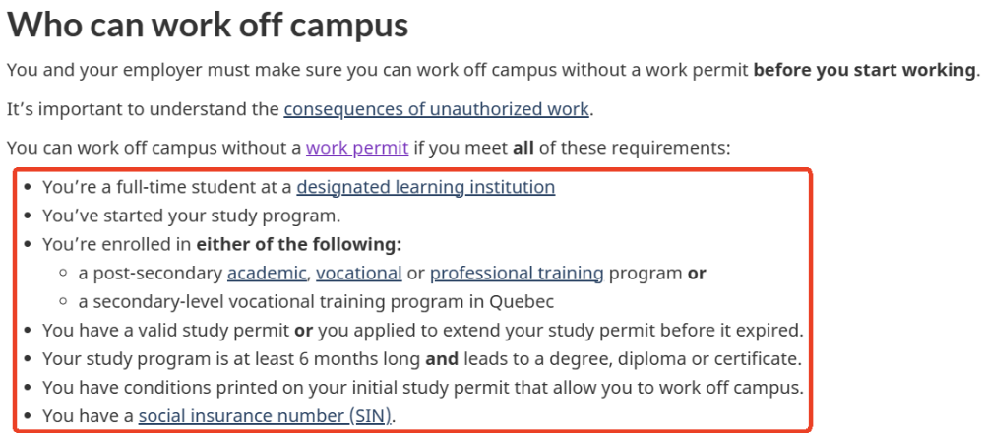Open the consequences of unauthorized work link
984x433 pixels.
436,108
